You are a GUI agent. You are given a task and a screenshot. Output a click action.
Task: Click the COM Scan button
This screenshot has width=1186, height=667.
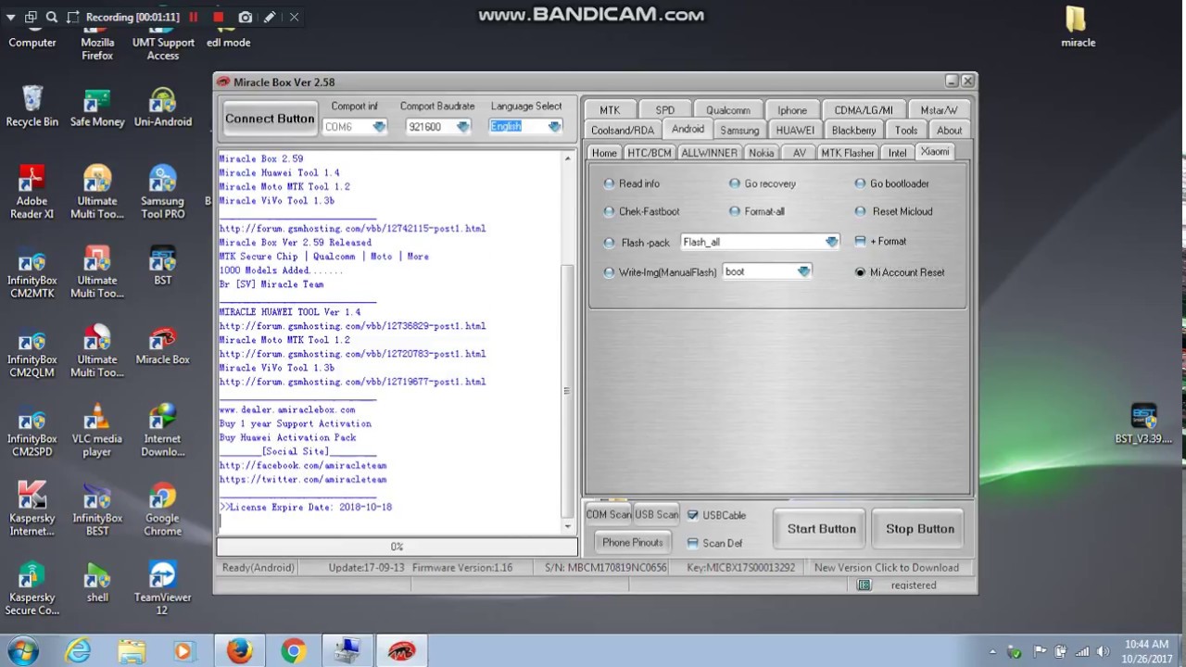(609, 514)
